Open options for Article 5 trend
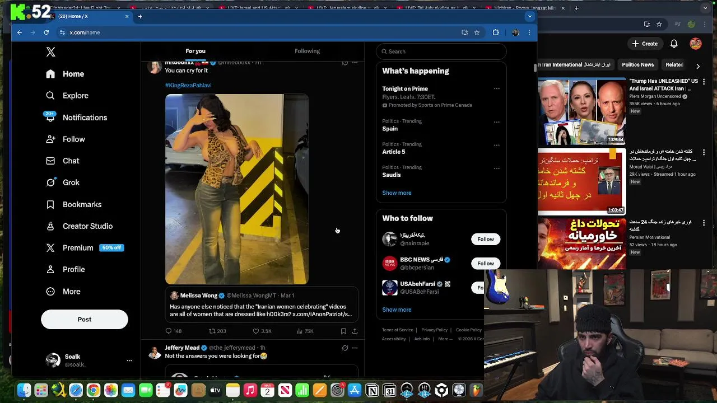This screenshot has width=717, height=403. (496, 145)
